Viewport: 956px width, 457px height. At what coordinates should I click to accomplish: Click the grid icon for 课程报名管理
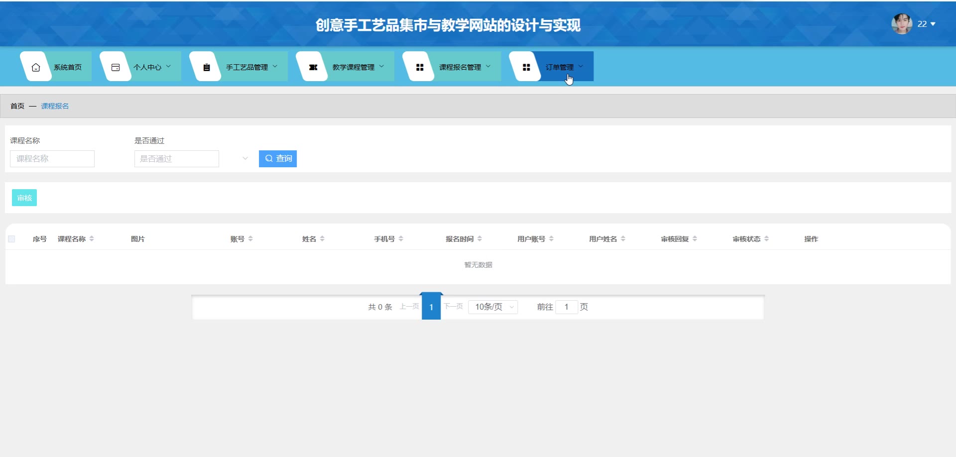419,67
